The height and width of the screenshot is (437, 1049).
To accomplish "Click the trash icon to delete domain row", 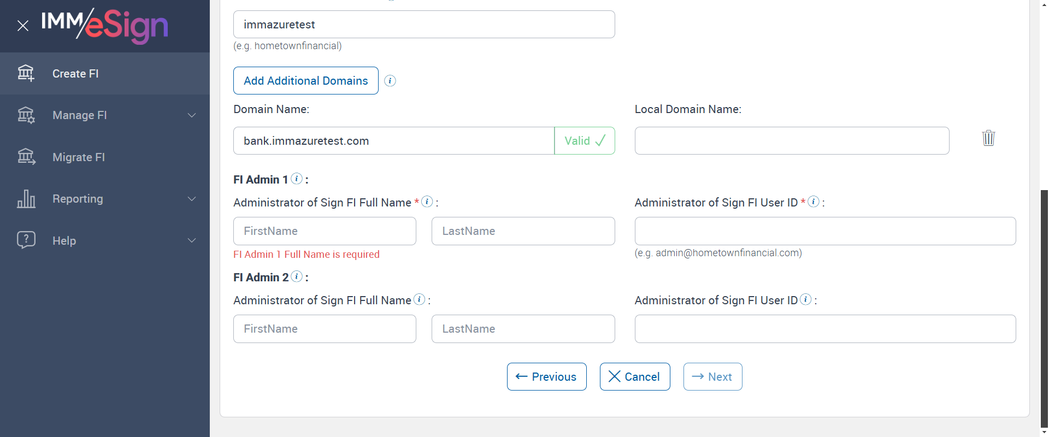I will pos(988,138).
